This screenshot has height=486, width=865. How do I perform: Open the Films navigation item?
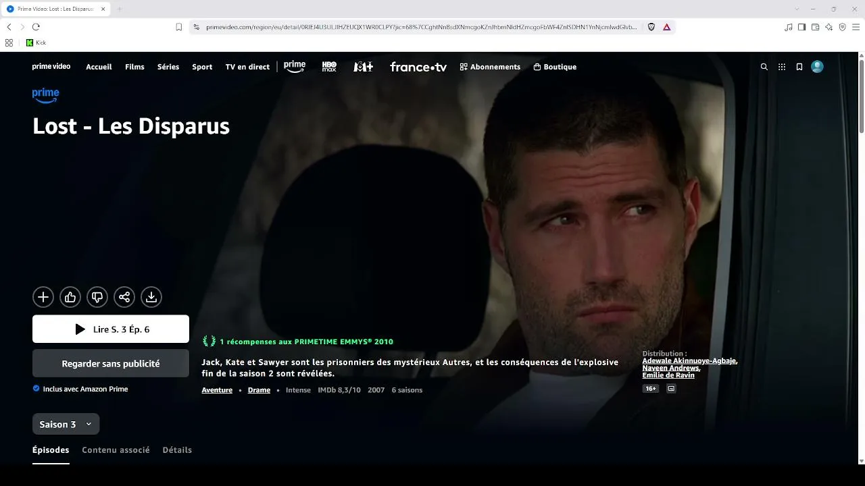click(x=134, y=67)
